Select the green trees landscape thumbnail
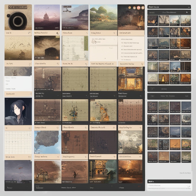The height and width of the screenshot is (196, 196). click(x=103, y=17)
